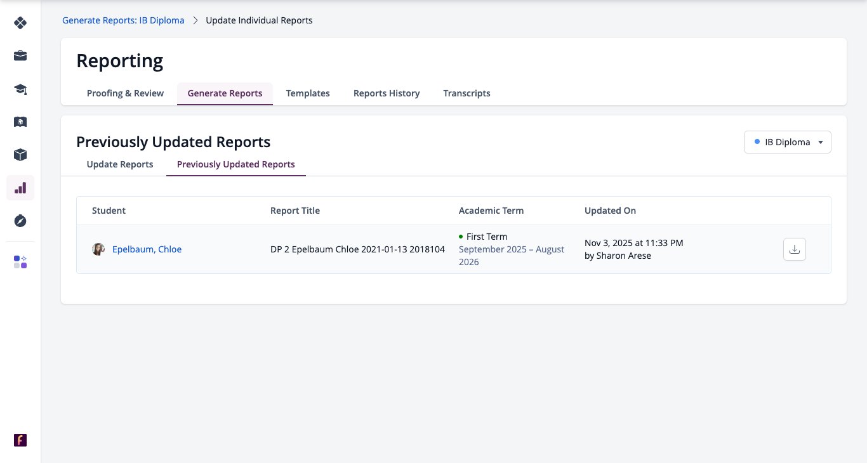This screenshot has height=463, width=867.
Task: Switch to Update Reports sub-tab
Action: (120, 164)
